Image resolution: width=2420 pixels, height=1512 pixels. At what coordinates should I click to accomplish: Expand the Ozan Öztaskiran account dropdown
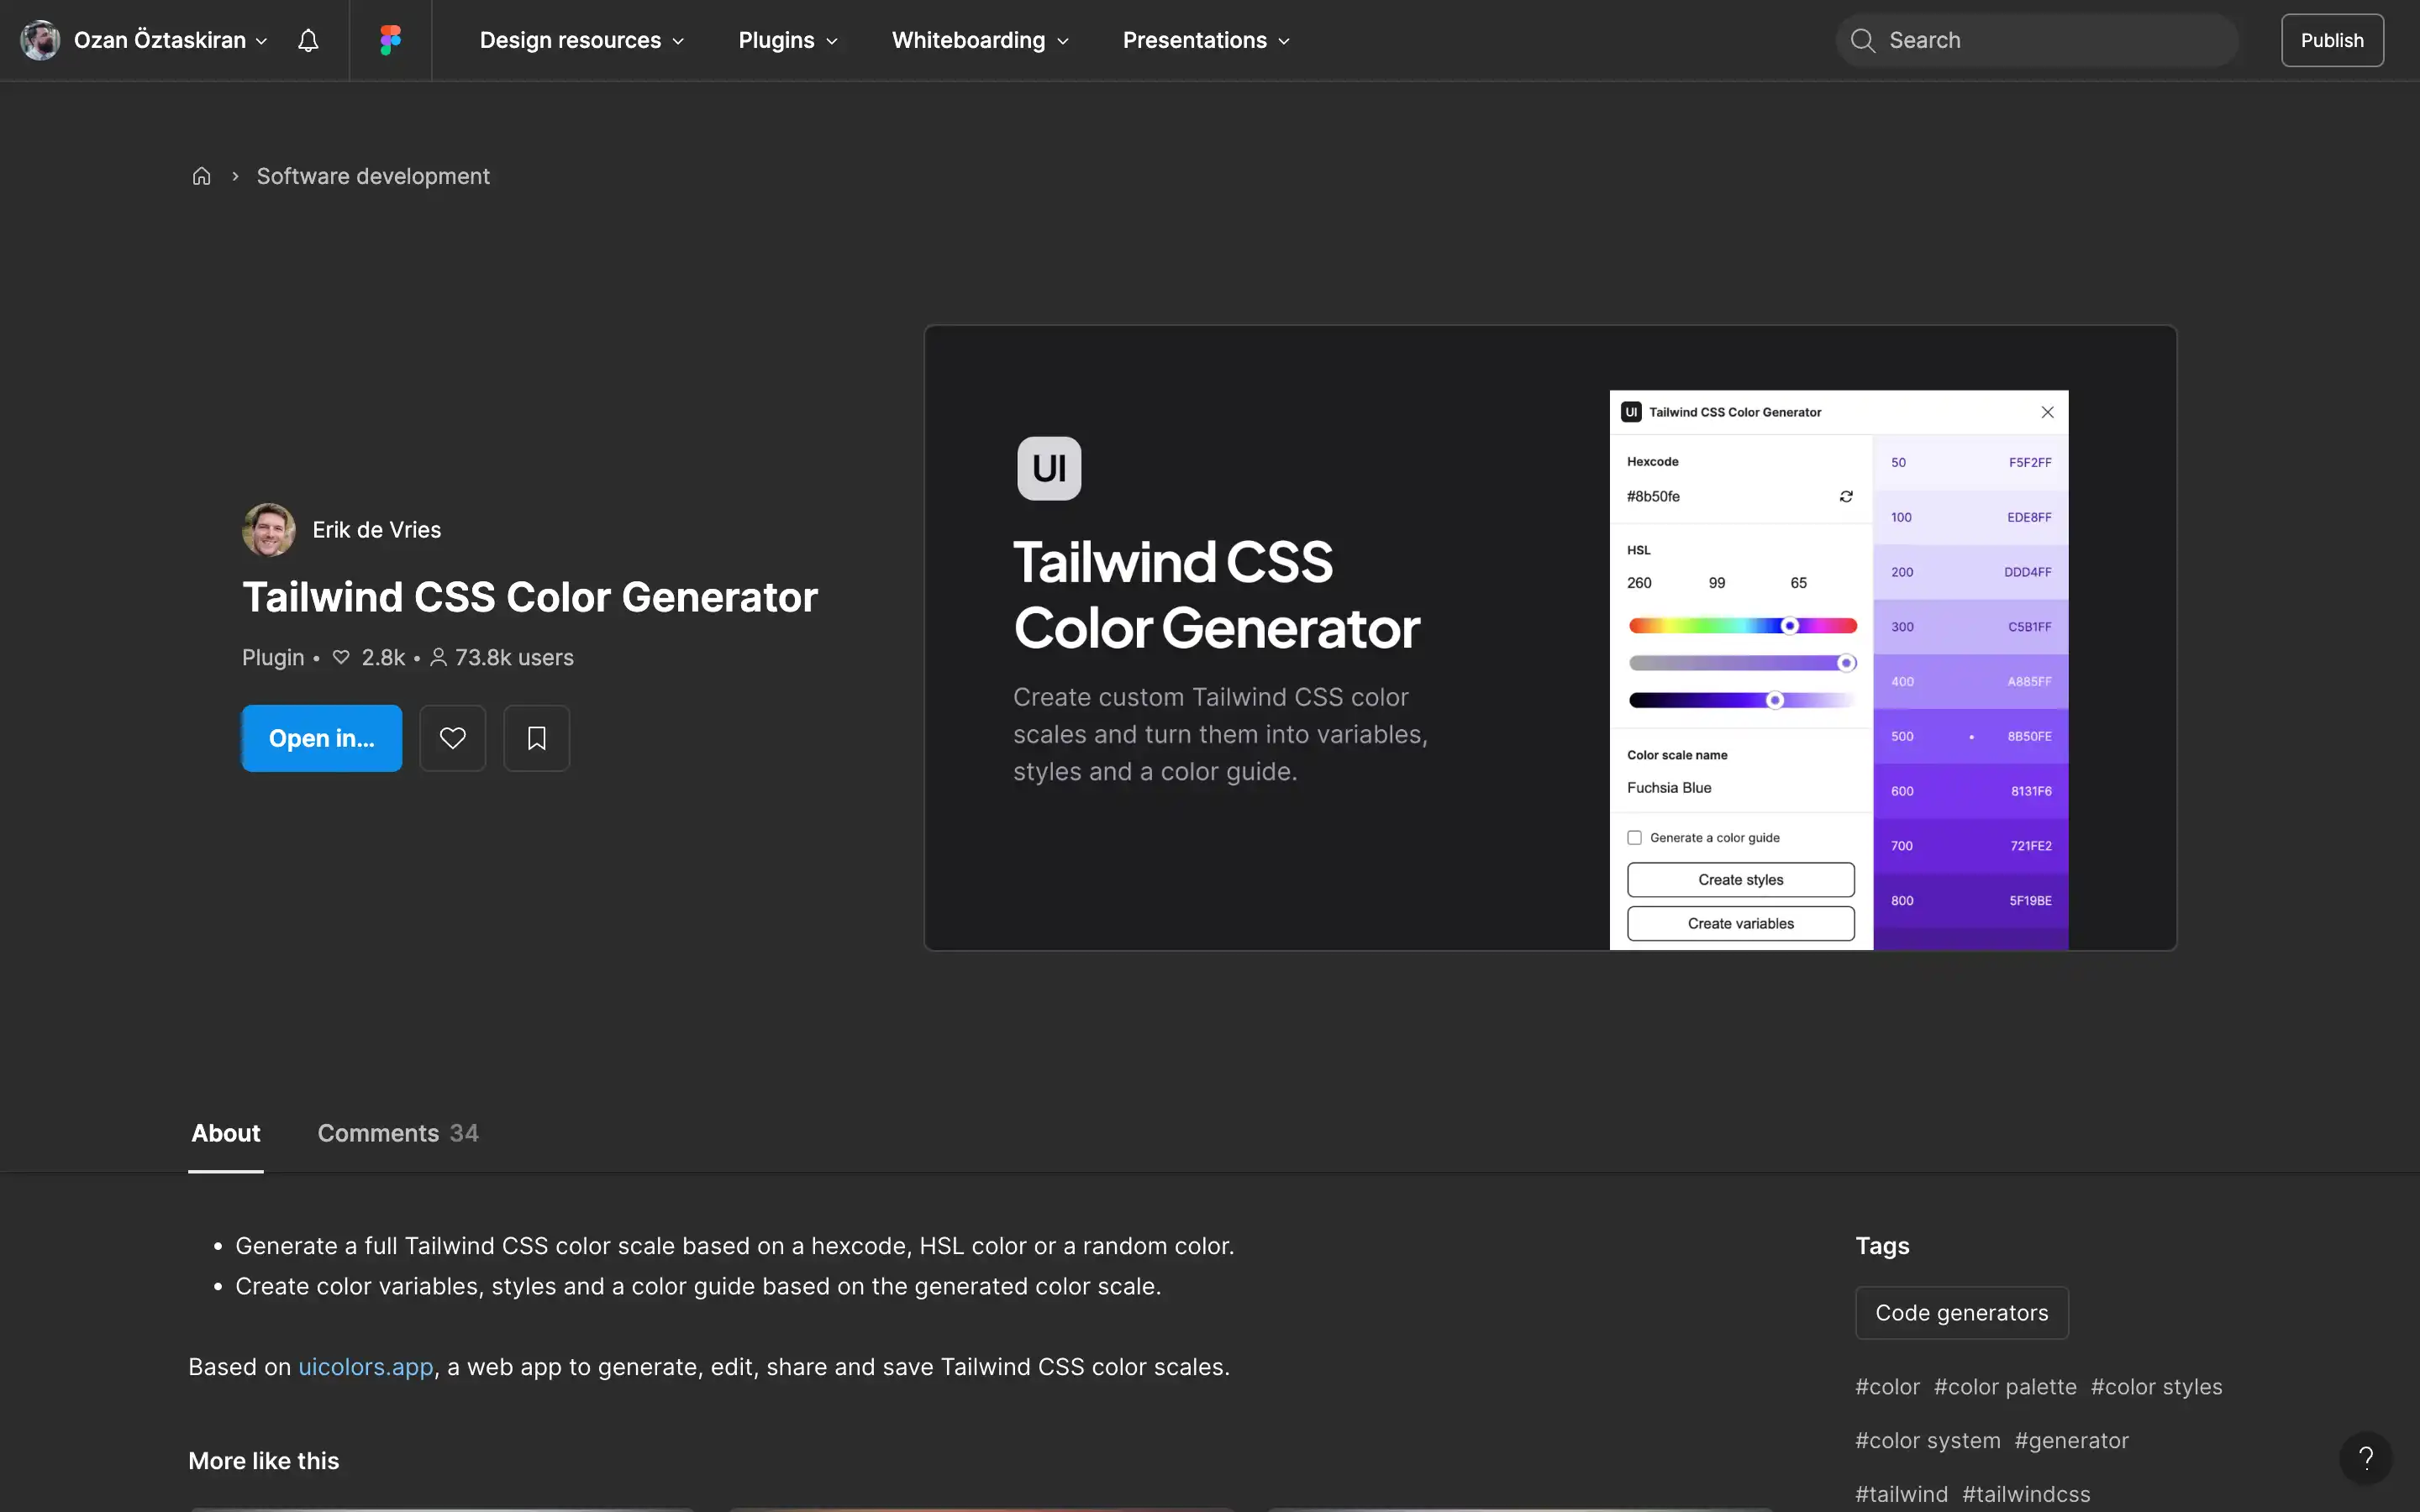(x=261, y=41)
